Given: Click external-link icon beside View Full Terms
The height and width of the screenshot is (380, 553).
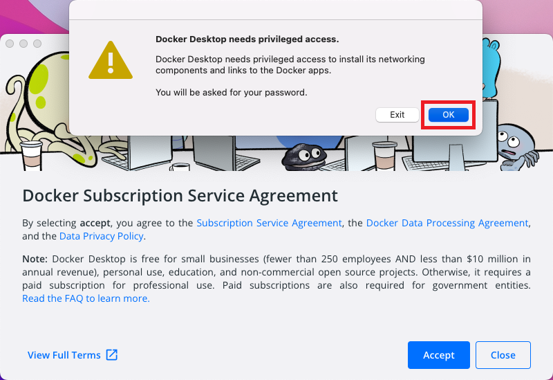Looking at the screenshot, I should pyautogui.click(x=112, y=355).
